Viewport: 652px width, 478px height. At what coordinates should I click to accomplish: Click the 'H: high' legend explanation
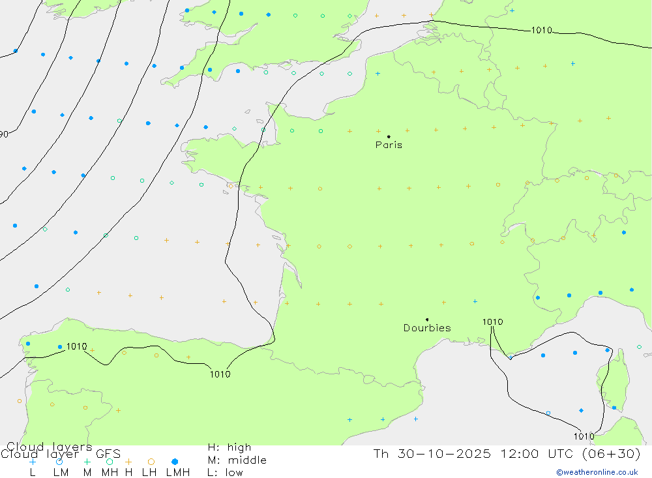pyautogui.click(x=230, y=447)
